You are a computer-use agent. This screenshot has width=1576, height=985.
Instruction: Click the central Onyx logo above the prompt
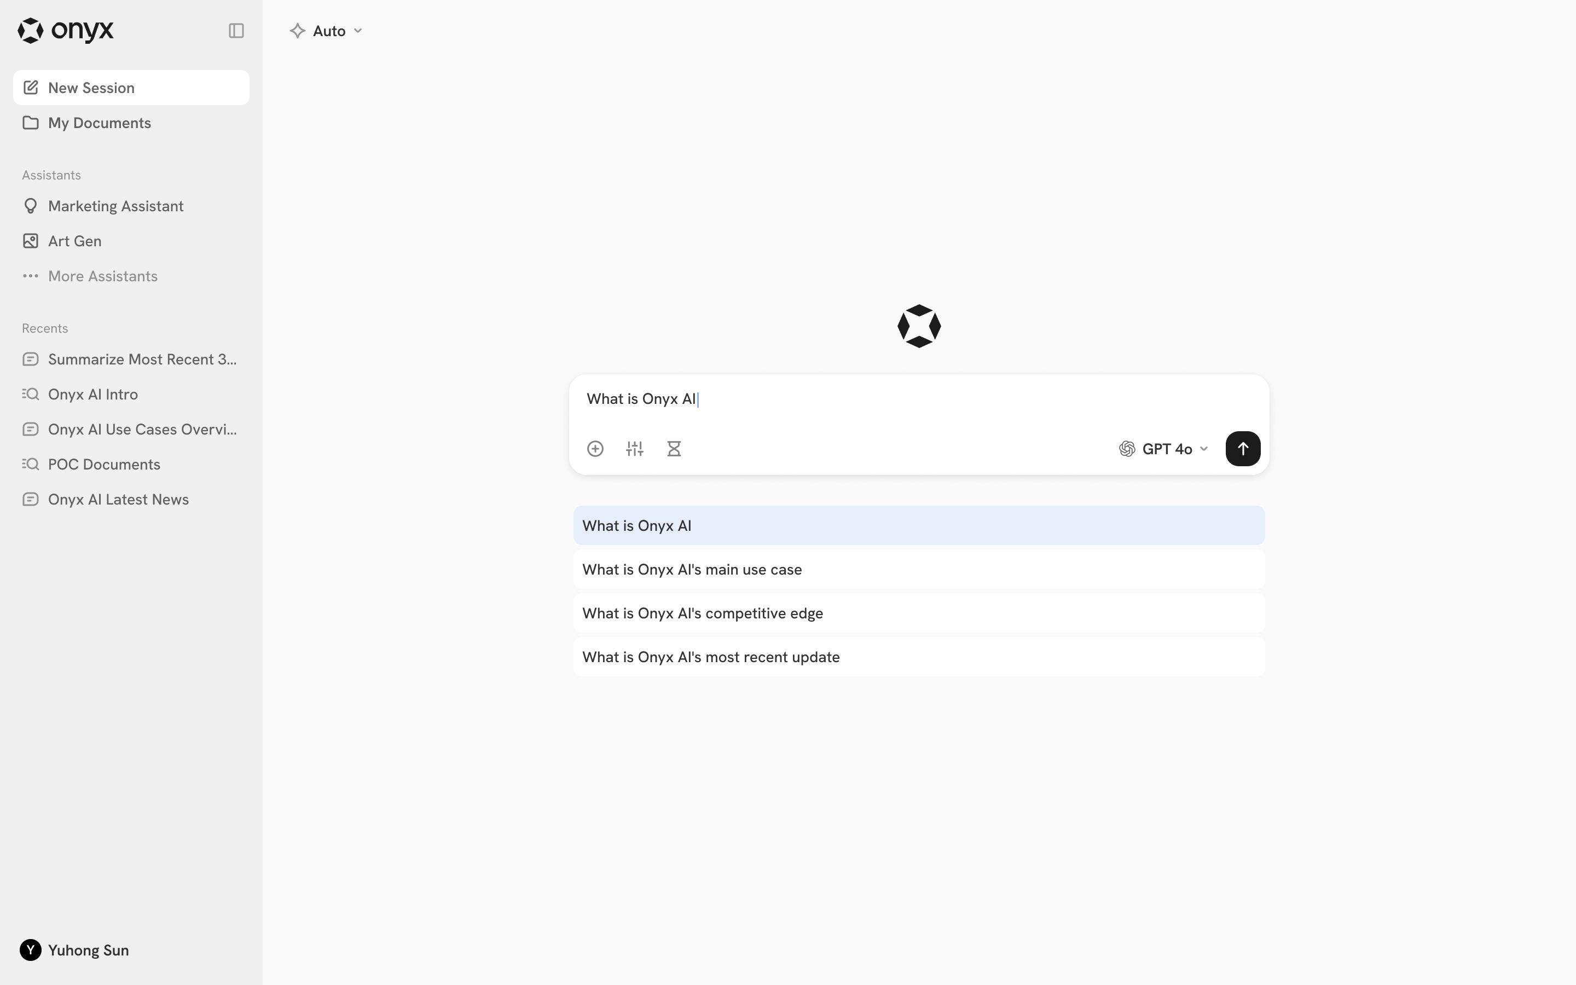click(x=919, y=326)
